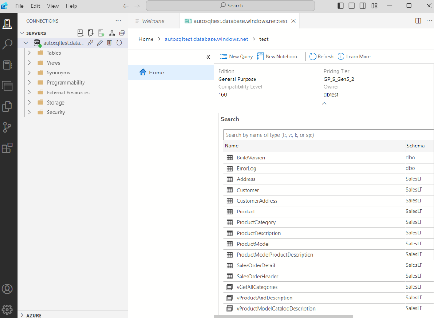
Task: Create a new server group
Action: pos(90,33)
